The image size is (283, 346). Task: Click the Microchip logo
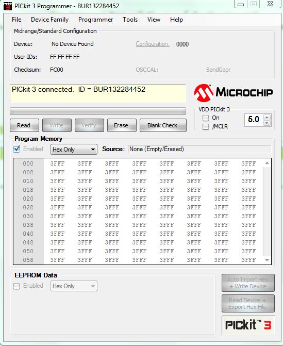(x=234, y=93)
